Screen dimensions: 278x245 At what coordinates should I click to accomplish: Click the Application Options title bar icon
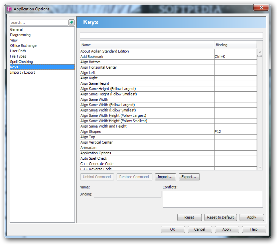9,9
